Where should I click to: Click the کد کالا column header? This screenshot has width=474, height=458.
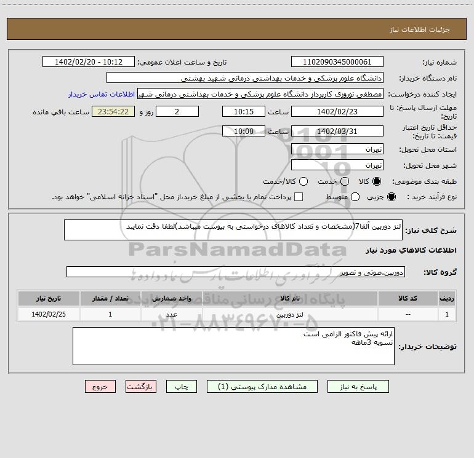[x=408, y=298]
